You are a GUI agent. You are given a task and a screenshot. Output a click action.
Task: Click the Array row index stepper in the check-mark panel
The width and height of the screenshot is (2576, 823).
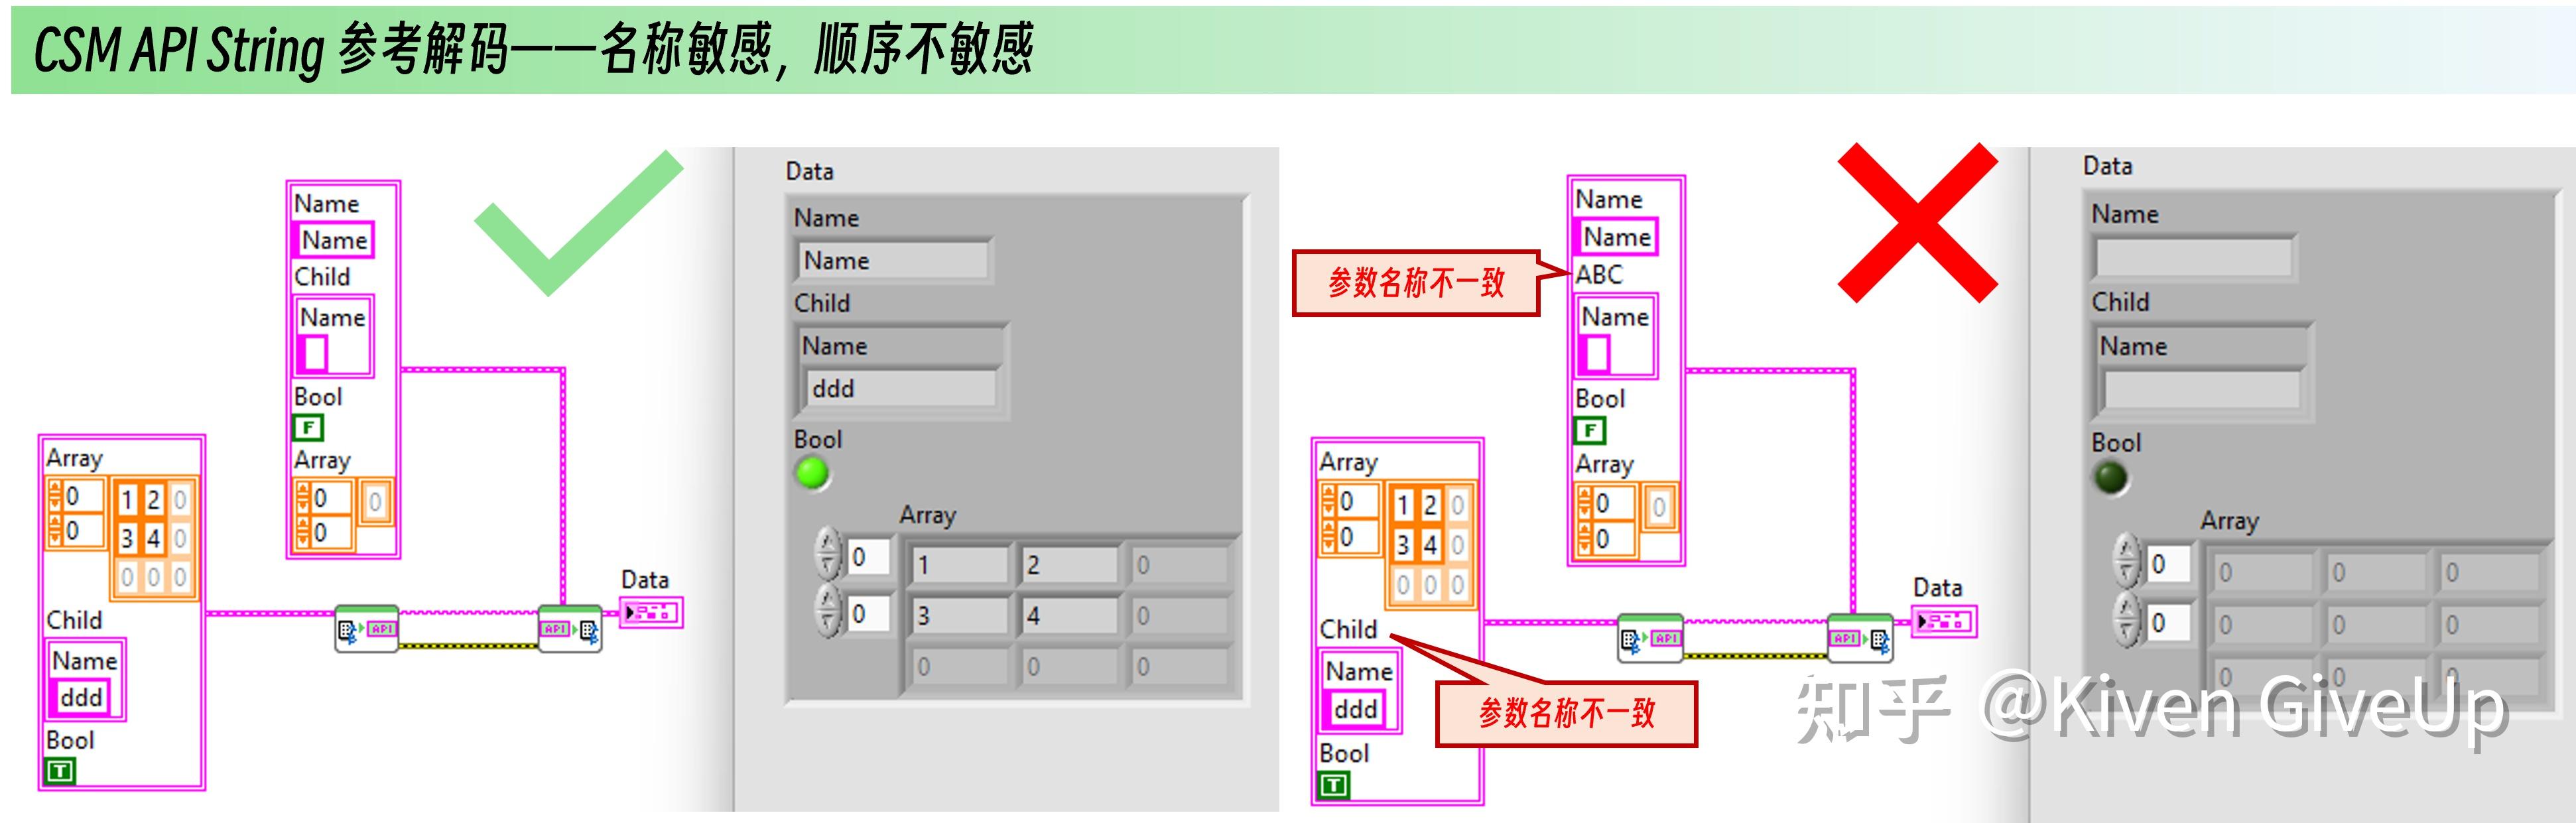click(x=828, y=555)
